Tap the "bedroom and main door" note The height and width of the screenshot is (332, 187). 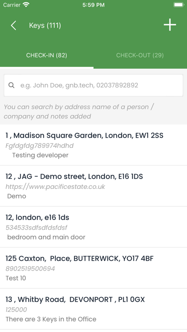click(46, 237)
